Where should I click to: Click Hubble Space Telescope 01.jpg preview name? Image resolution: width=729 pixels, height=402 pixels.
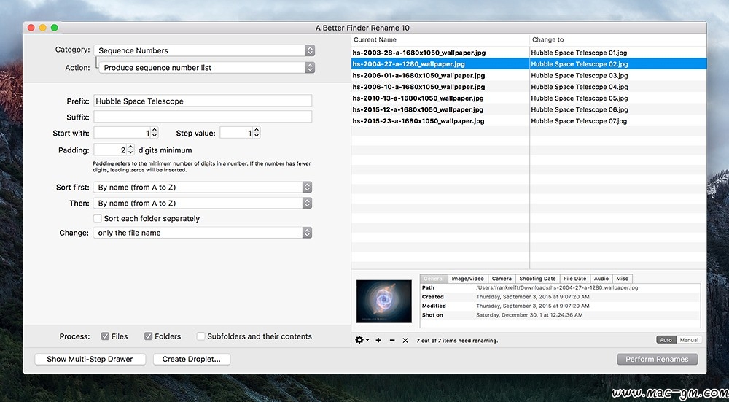pos(579,53)
